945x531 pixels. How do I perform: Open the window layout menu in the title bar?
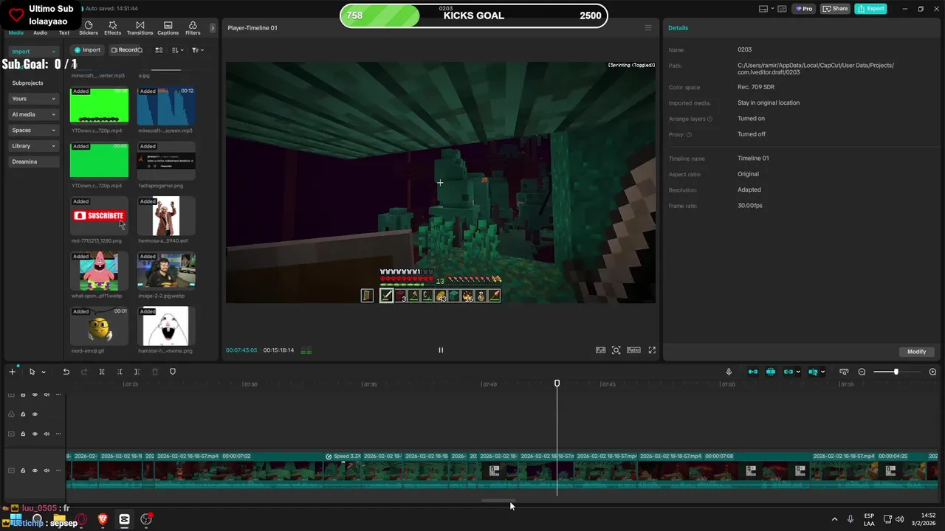pos(767,9)
